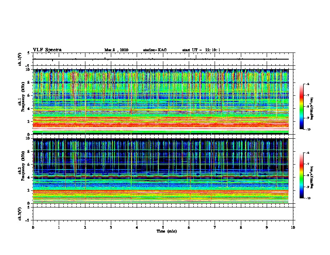Click the "VLF Spectra" plot title
The image size is (330, 255).
[x=47, y=50]
